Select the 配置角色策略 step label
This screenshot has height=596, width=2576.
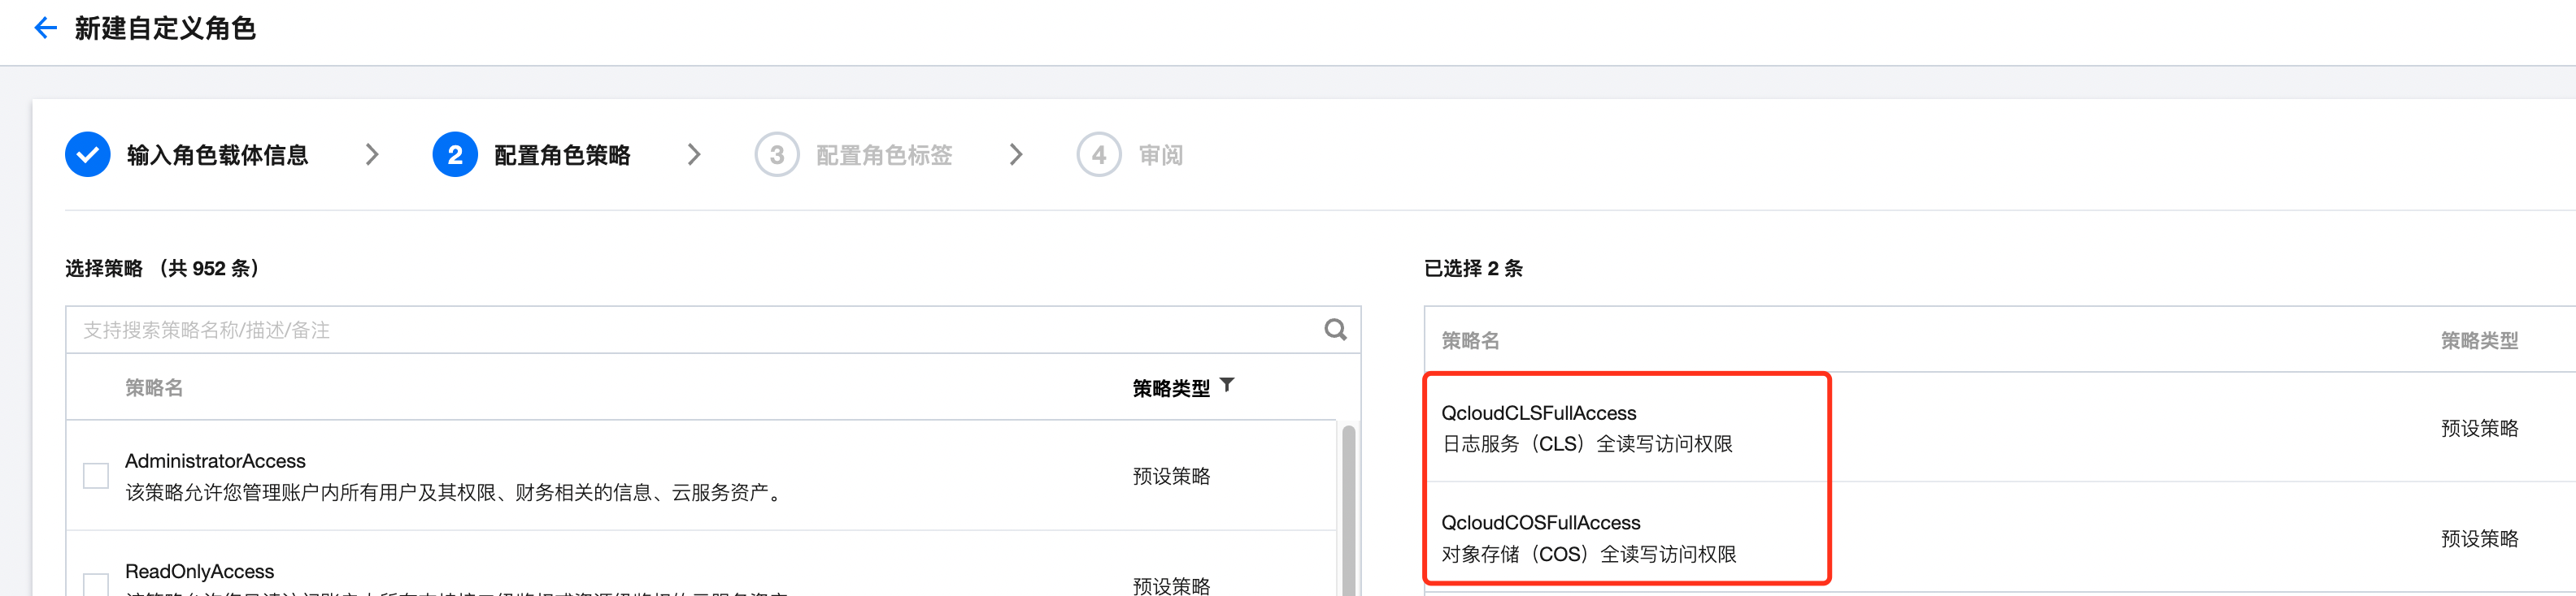(562, 155)
